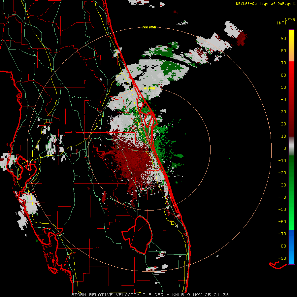Click the -30 knot scale label

pos(282,185)
